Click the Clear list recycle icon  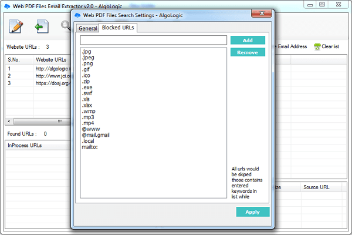tap(317, 47)
